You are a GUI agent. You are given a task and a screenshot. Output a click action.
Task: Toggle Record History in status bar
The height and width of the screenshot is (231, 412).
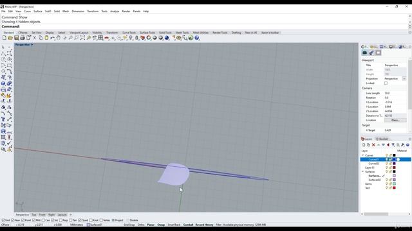click(x=205, y=225)
